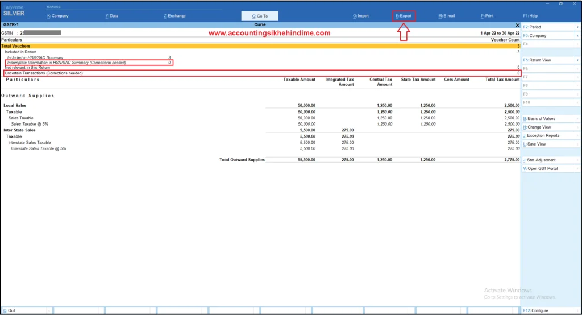Screen dimensions: 582x315
Task: Click the Cess Amount column header
Action: [456, 80]
